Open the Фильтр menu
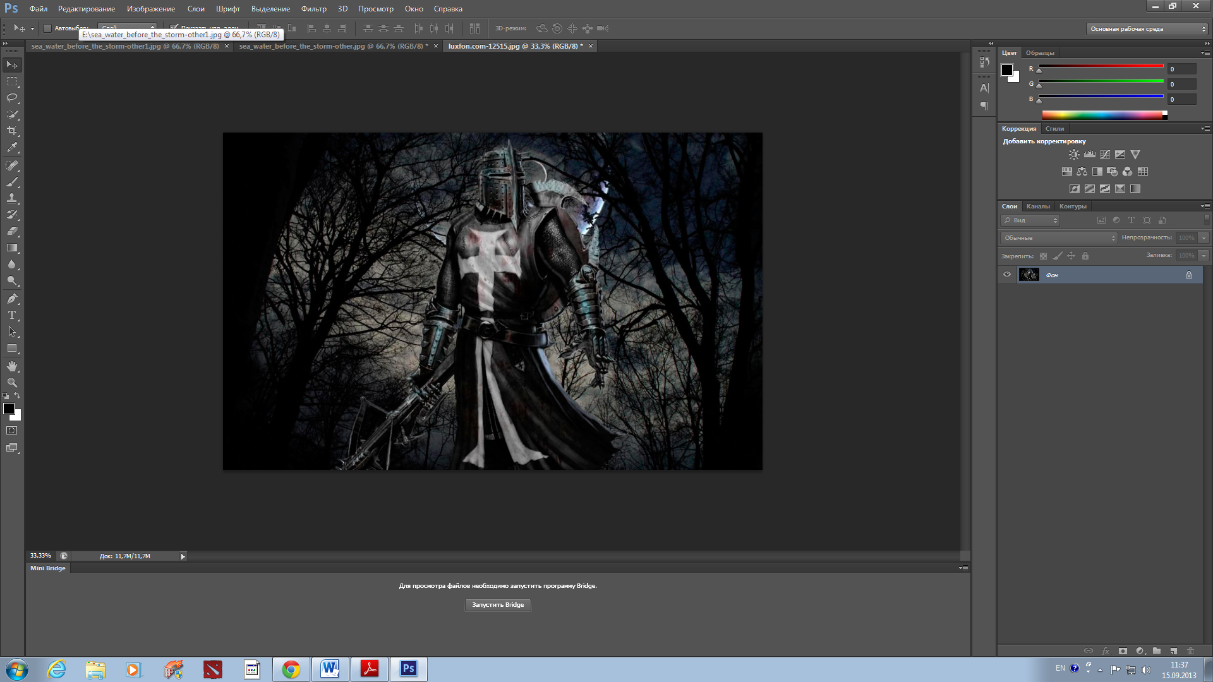The image size is (1213, 682). (313, 9)
